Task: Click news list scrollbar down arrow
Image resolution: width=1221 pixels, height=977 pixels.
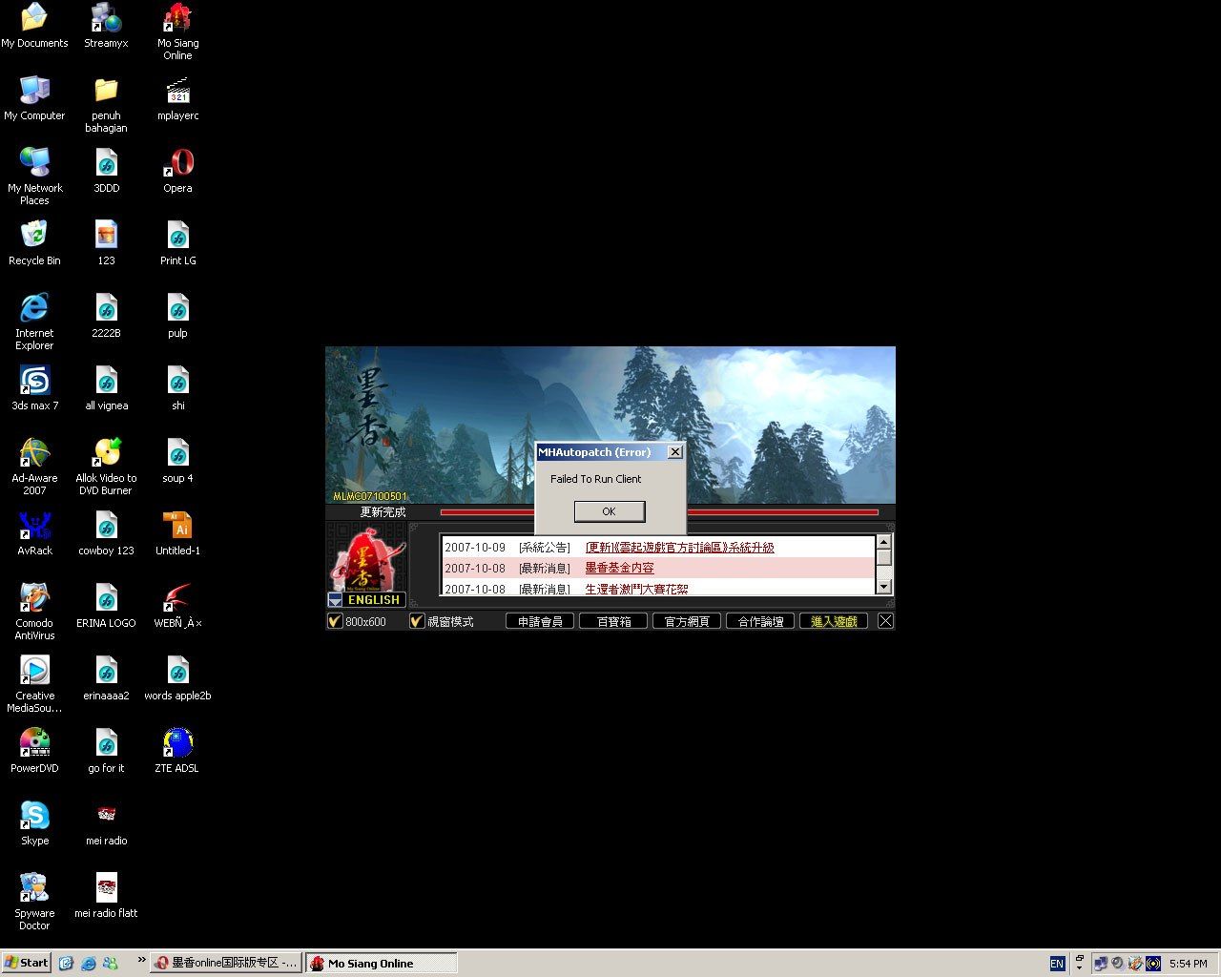Action: [x=884, y=587]
